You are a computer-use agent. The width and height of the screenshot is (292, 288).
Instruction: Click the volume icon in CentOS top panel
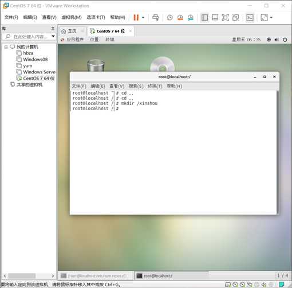point(277,40)
